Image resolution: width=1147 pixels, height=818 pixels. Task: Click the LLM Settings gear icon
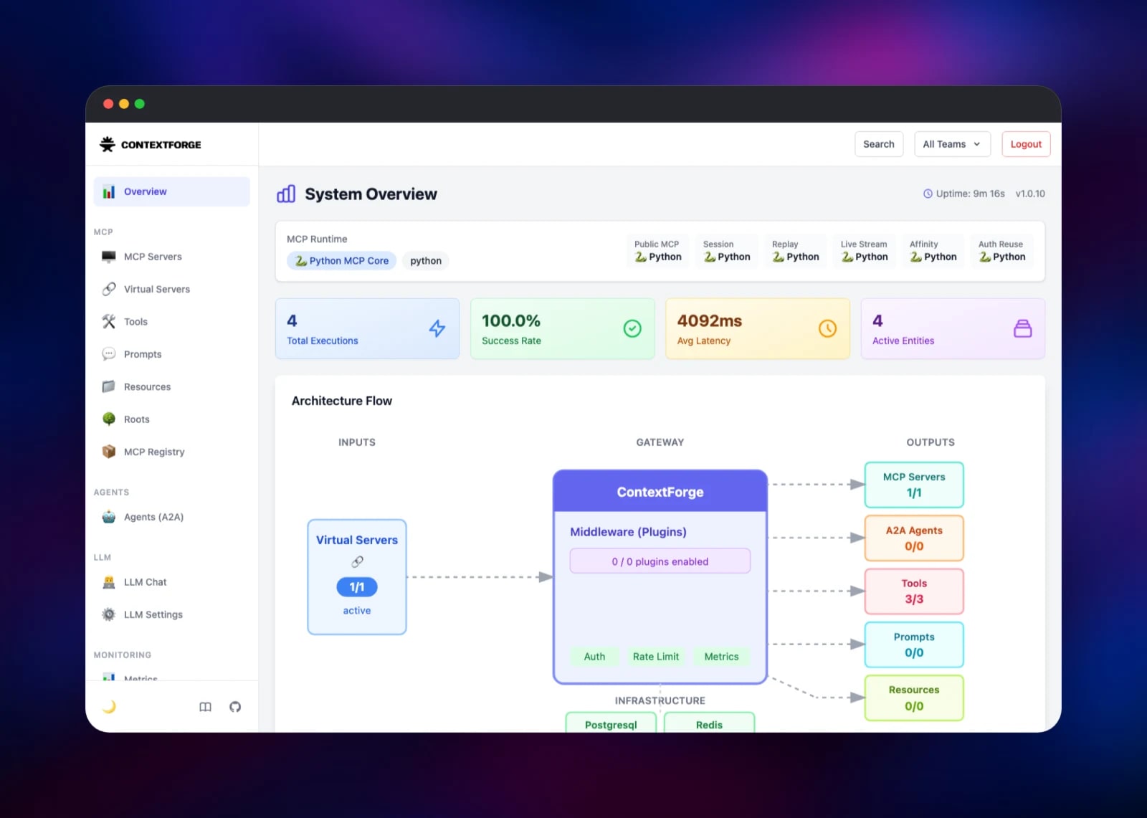point(109,614)
